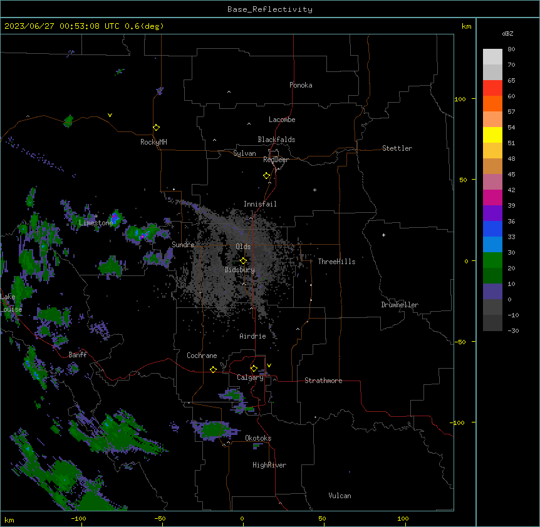
Task: Click the white cross marker west of Drumheller
Action: click(x=383, y=235)
